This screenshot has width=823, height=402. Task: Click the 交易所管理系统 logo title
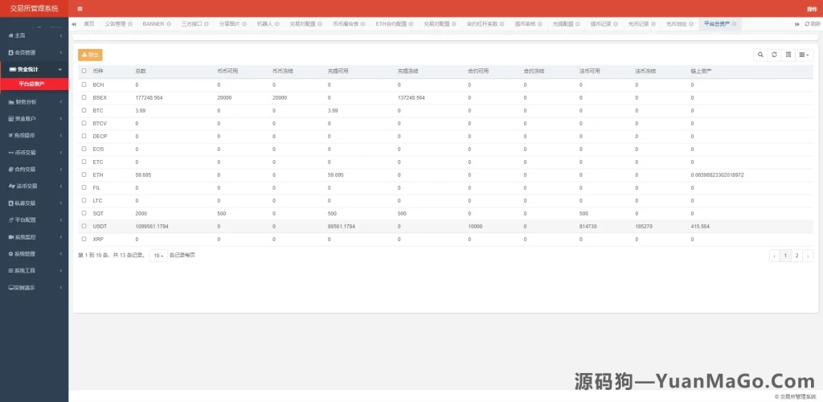click(34, 8)
